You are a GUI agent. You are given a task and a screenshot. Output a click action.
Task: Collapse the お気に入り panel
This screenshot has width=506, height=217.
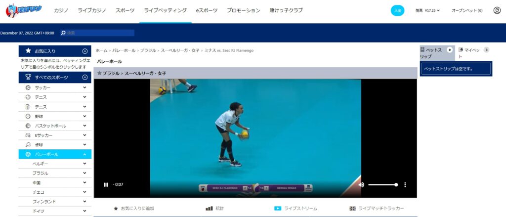coord(85,51)
